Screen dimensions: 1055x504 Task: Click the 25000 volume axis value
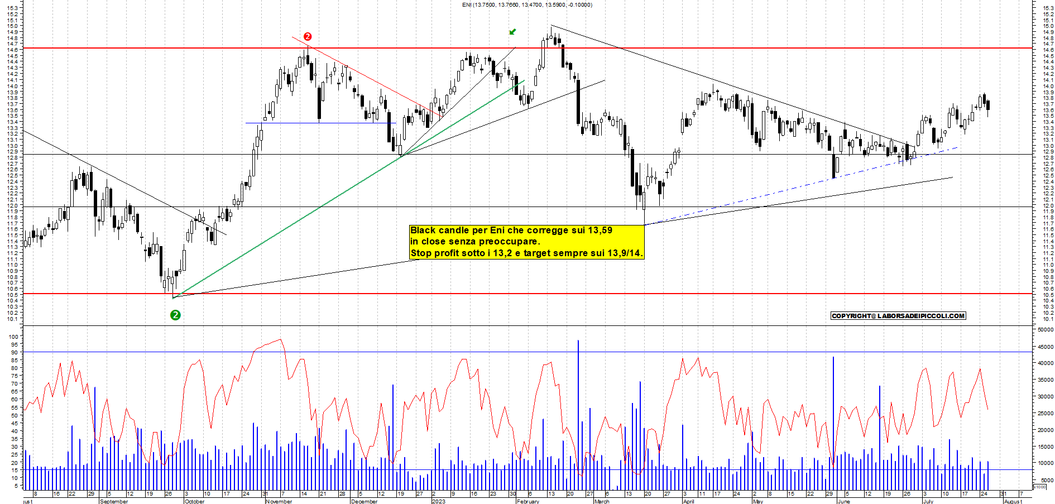pos(1045,413)
